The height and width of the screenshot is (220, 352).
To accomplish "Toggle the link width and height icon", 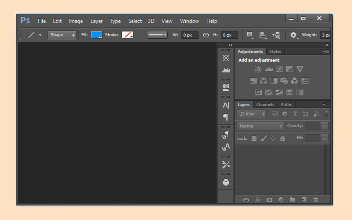I will [205, 35].
